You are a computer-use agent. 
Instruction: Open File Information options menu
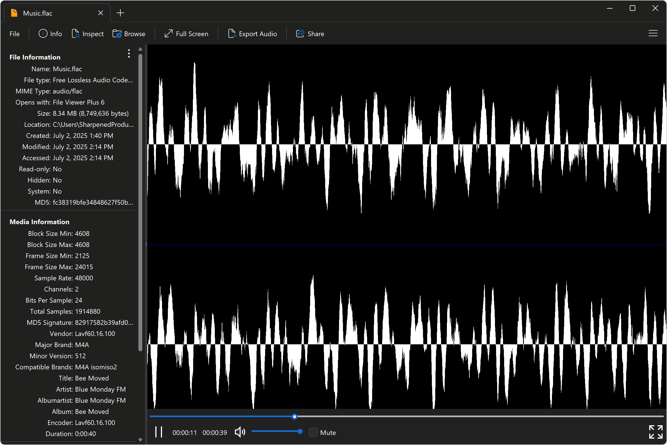tap(129, 54)
